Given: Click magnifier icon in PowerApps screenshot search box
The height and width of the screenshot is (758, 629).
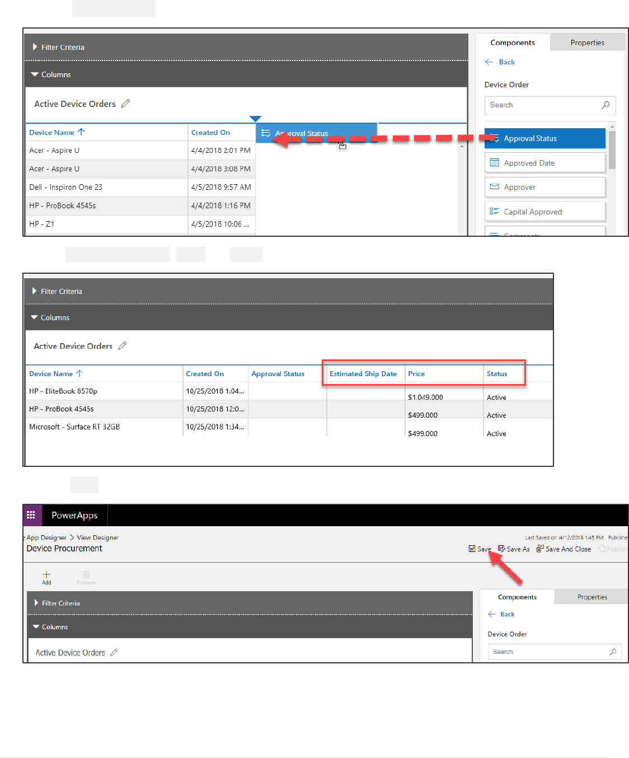Looking at the screenshot, I should pyautogui.click(x=613, y=652).
